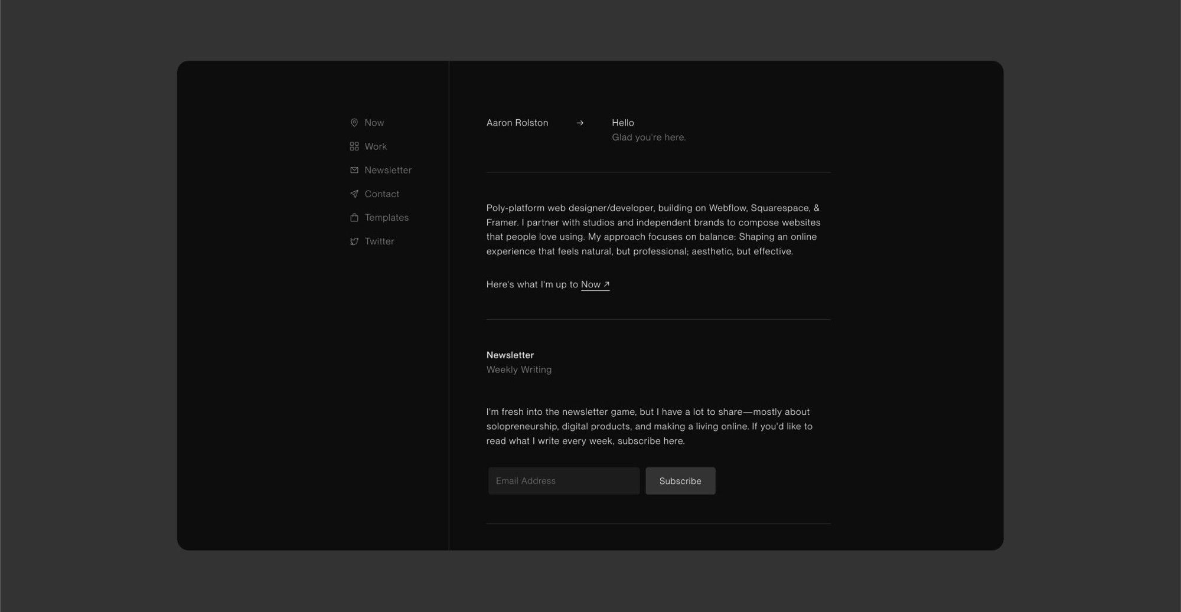Click the Email Address input field
Viewport: 1181px width, 612px height.
(x=563, y=480)
